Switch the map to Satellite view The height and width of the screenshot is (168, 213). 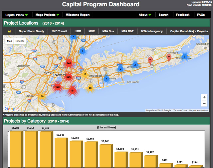click(20, 41)
